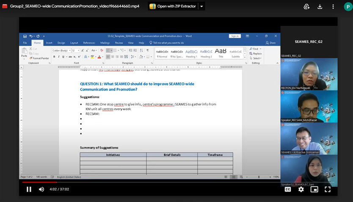Apply the Heading 1 style
This screenshot has width=353, height=202.
point(192,54)
